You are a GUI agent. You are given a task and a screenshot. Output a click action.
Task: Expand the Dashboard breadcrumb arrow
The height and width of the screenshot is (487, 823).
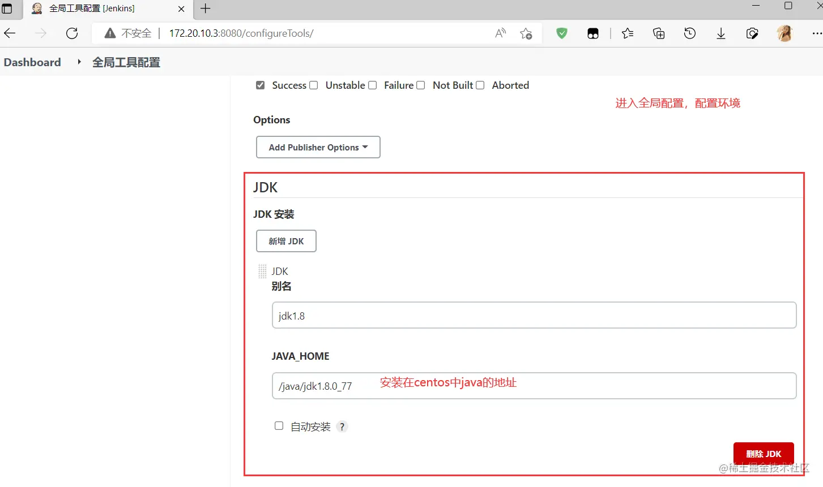point(79,62)
